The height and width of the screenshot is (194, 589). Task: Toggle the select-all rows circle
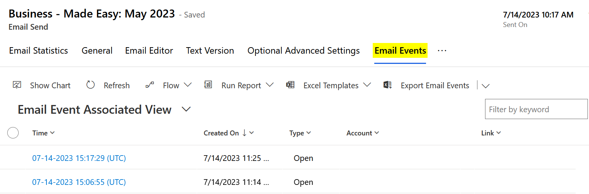tap(13, 133)
